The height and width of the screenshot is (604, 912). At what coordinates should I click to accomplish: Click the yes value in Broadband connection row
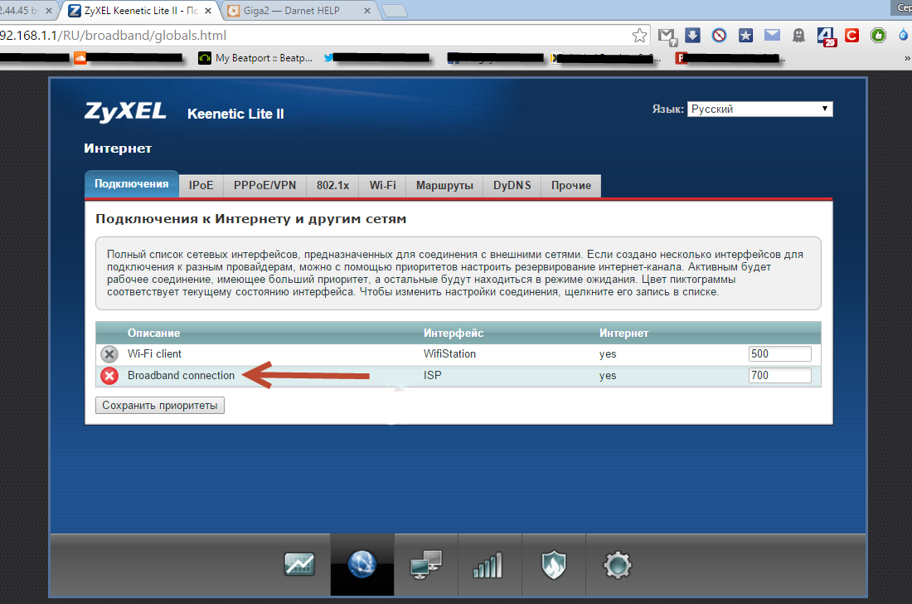coord(608,375)
